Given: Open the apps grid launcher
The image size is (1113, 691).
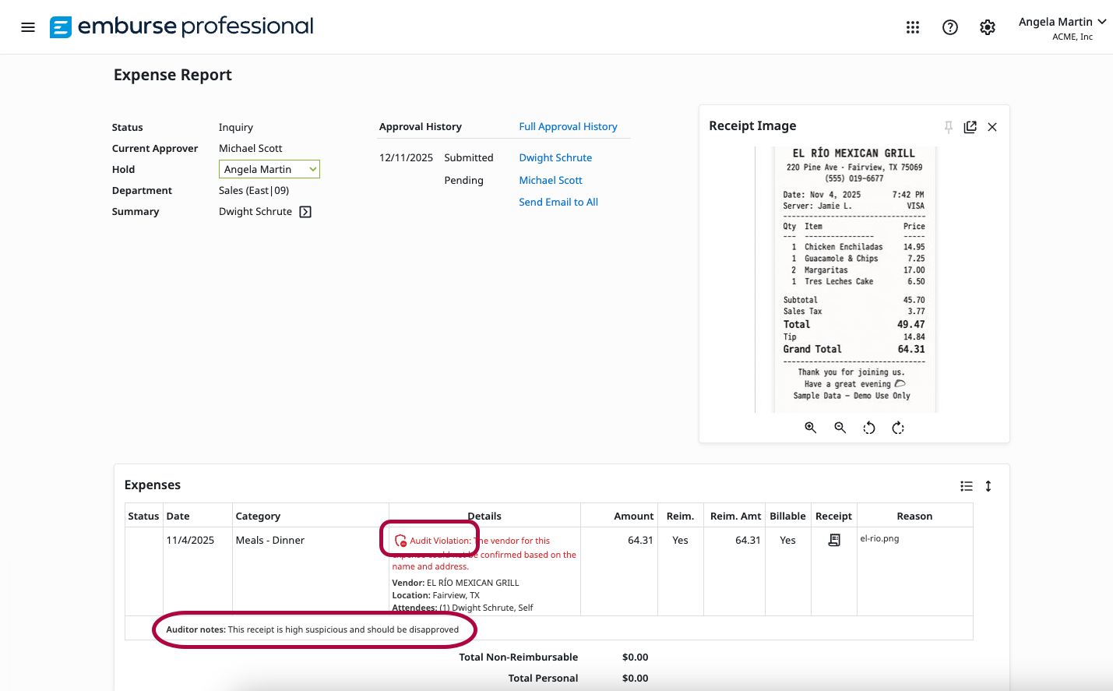Looking at the screenshot, I should coord(913,27).
